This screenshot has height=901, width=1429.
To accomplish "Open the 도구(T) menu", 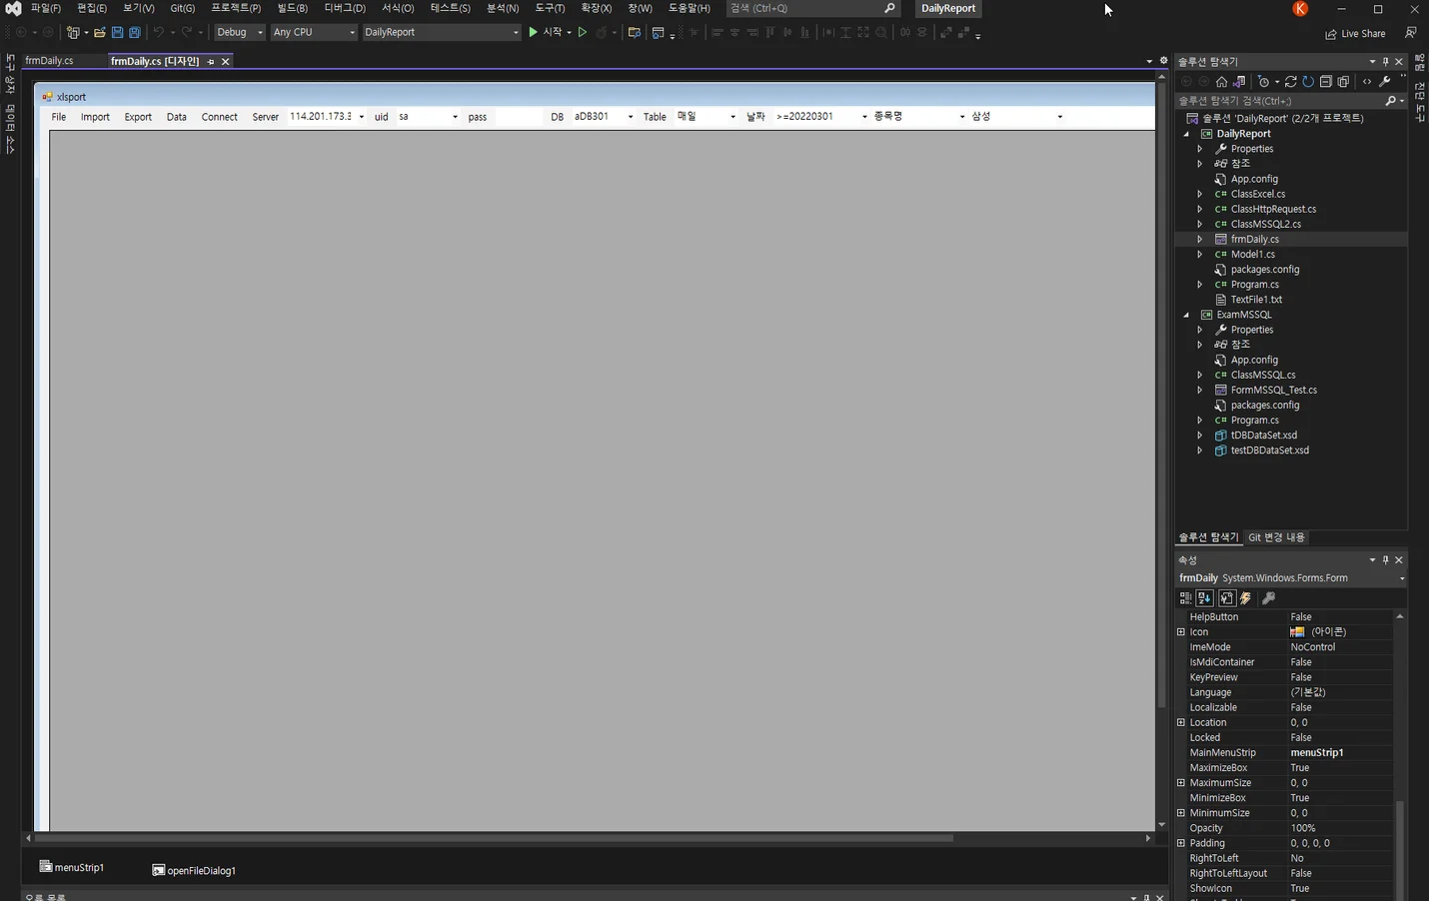I will (550, 8).
